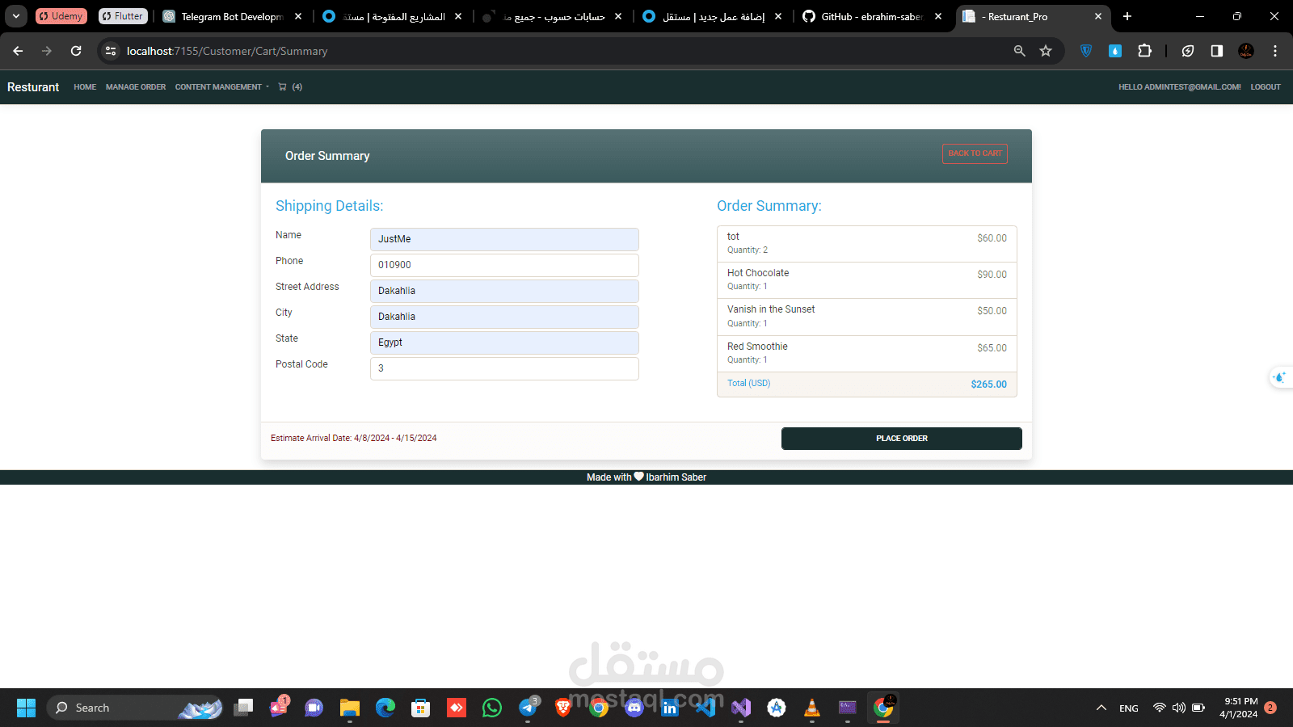
Task: Focus the Phone input field
Action: (x=504, y=265)
